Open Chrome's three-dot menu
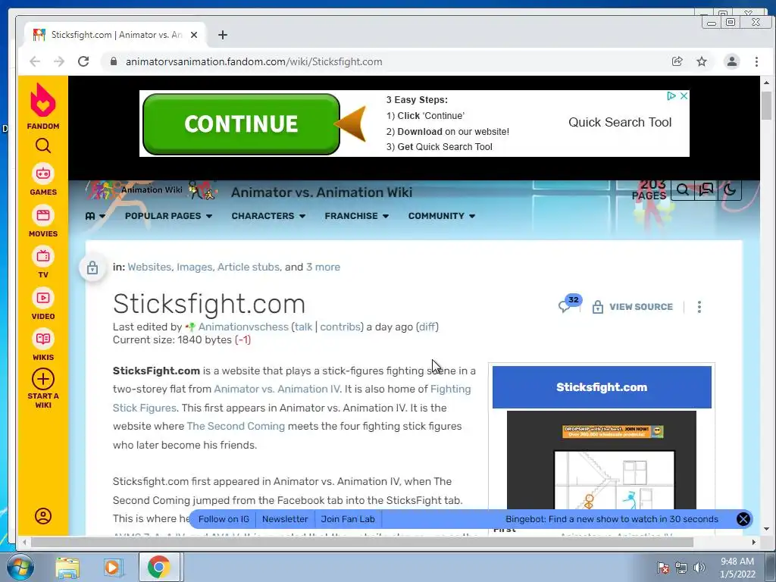 (x=757, y=61)
